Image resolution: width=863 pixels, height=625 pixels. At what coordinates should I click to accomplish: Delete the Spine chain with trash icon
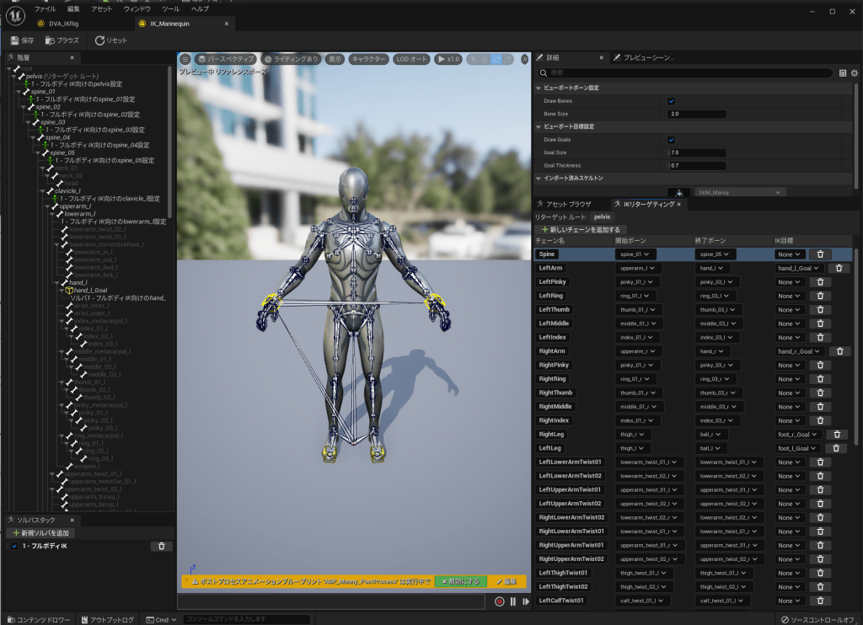click(820, 254)
